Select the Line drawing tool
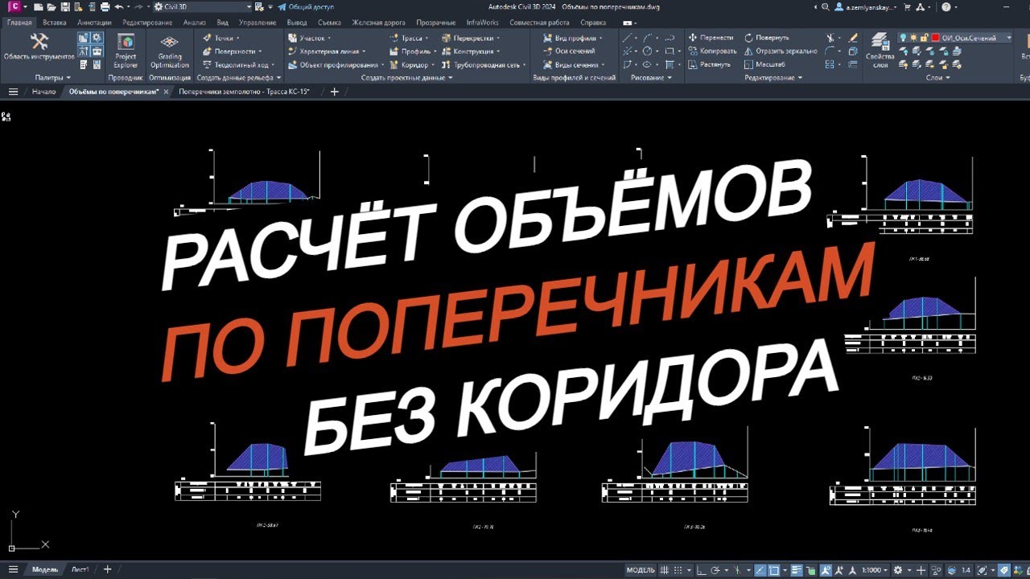Image resolution: width=1030 pixels, height=579 pixels. pos(628,38)
